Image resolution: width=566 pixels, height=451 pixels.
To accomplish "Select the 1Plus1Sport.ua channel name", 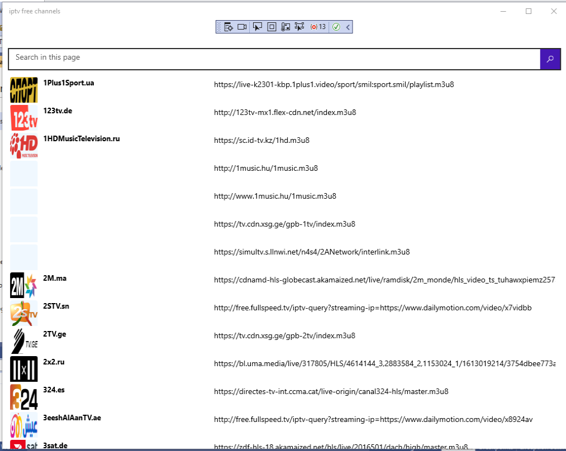I will [x=68, y=83].
